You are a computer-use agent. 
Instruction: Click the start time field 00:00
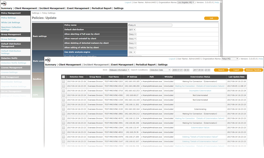coord(187,70)
